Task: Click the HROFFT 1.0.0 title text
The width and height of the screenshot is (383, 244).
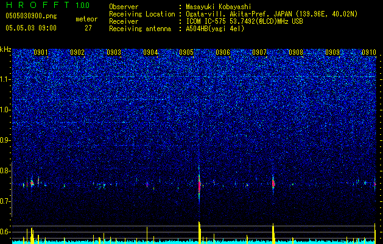Action: point(47,5)
